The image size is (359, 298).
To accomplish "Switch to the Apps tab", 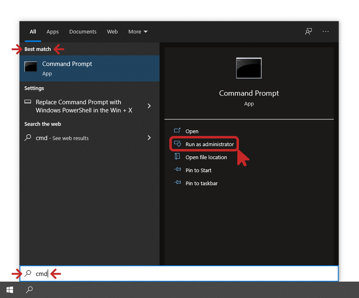I will 53,32.
